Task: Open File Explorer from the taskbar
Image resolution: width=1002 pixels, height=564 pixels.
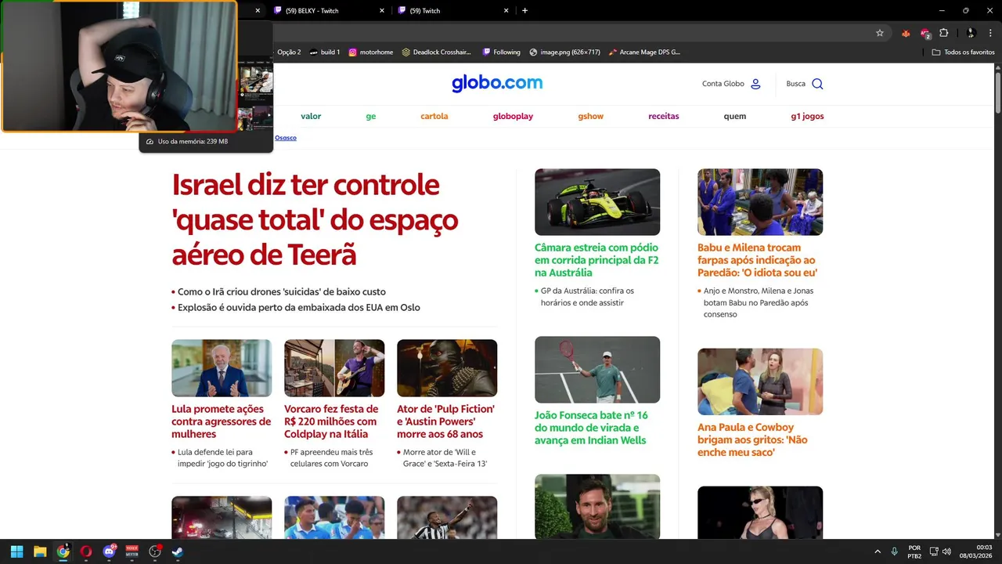Action: [40, 551]
